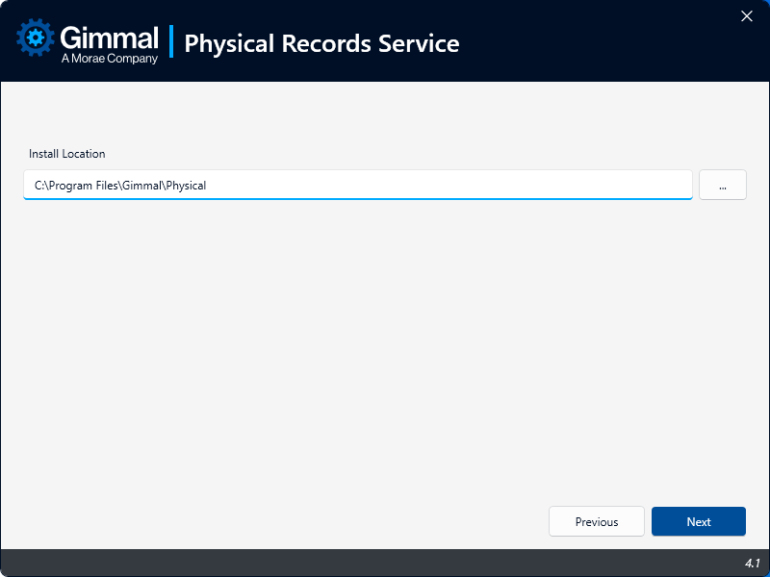This screenshot has width=770, height=577.
Task: Click empty space in the dark header banner
Action: (597, 43)
